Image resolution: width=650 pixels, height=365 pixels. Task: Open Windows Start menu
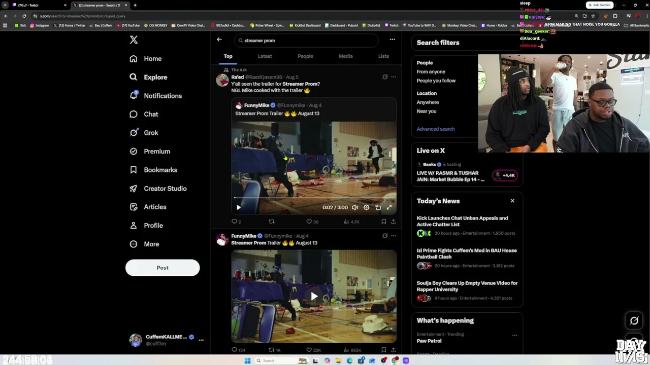(247, 360)
